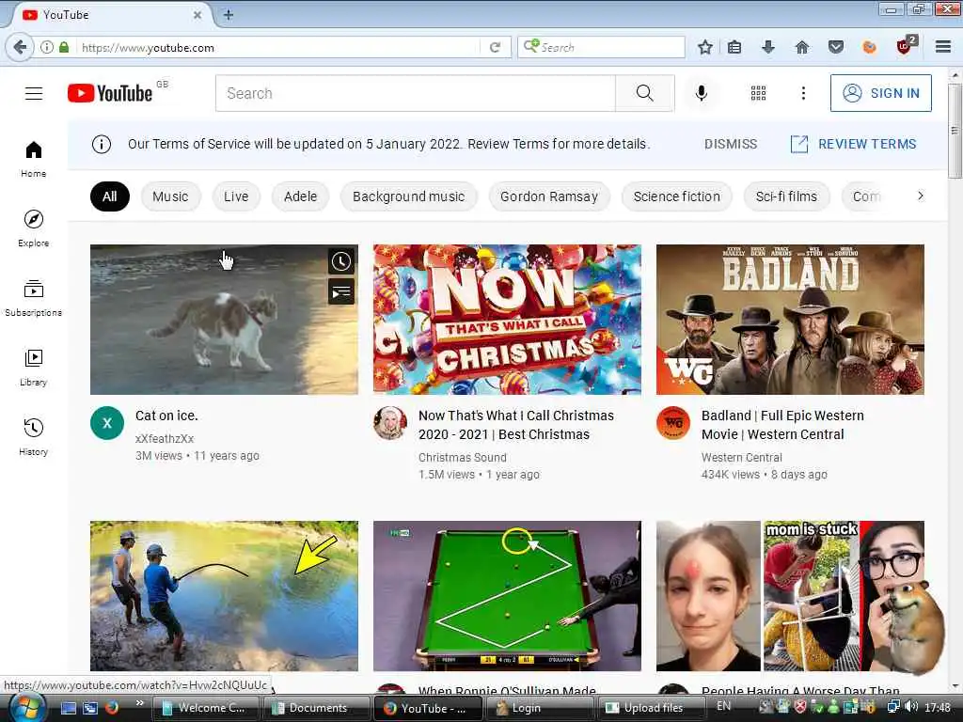The height and width of the screenshot is (722, 963).
Task: Click the Christmas Sound channel name
Action: click(463, 458)
